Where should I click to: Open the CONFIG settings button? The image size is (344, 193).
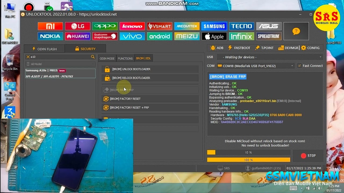(x=310, y=48)
